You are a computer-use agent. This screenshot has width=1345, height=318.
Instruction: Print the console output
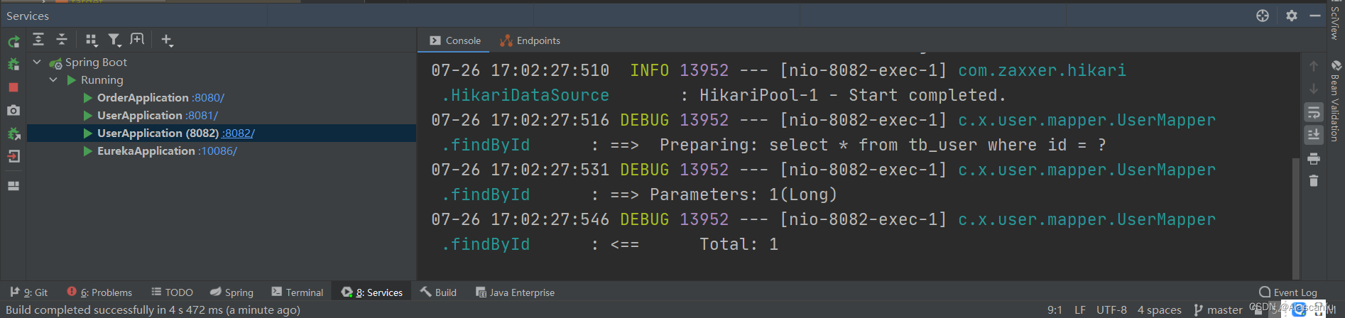pyautogui.click(x=1314, y=158)
